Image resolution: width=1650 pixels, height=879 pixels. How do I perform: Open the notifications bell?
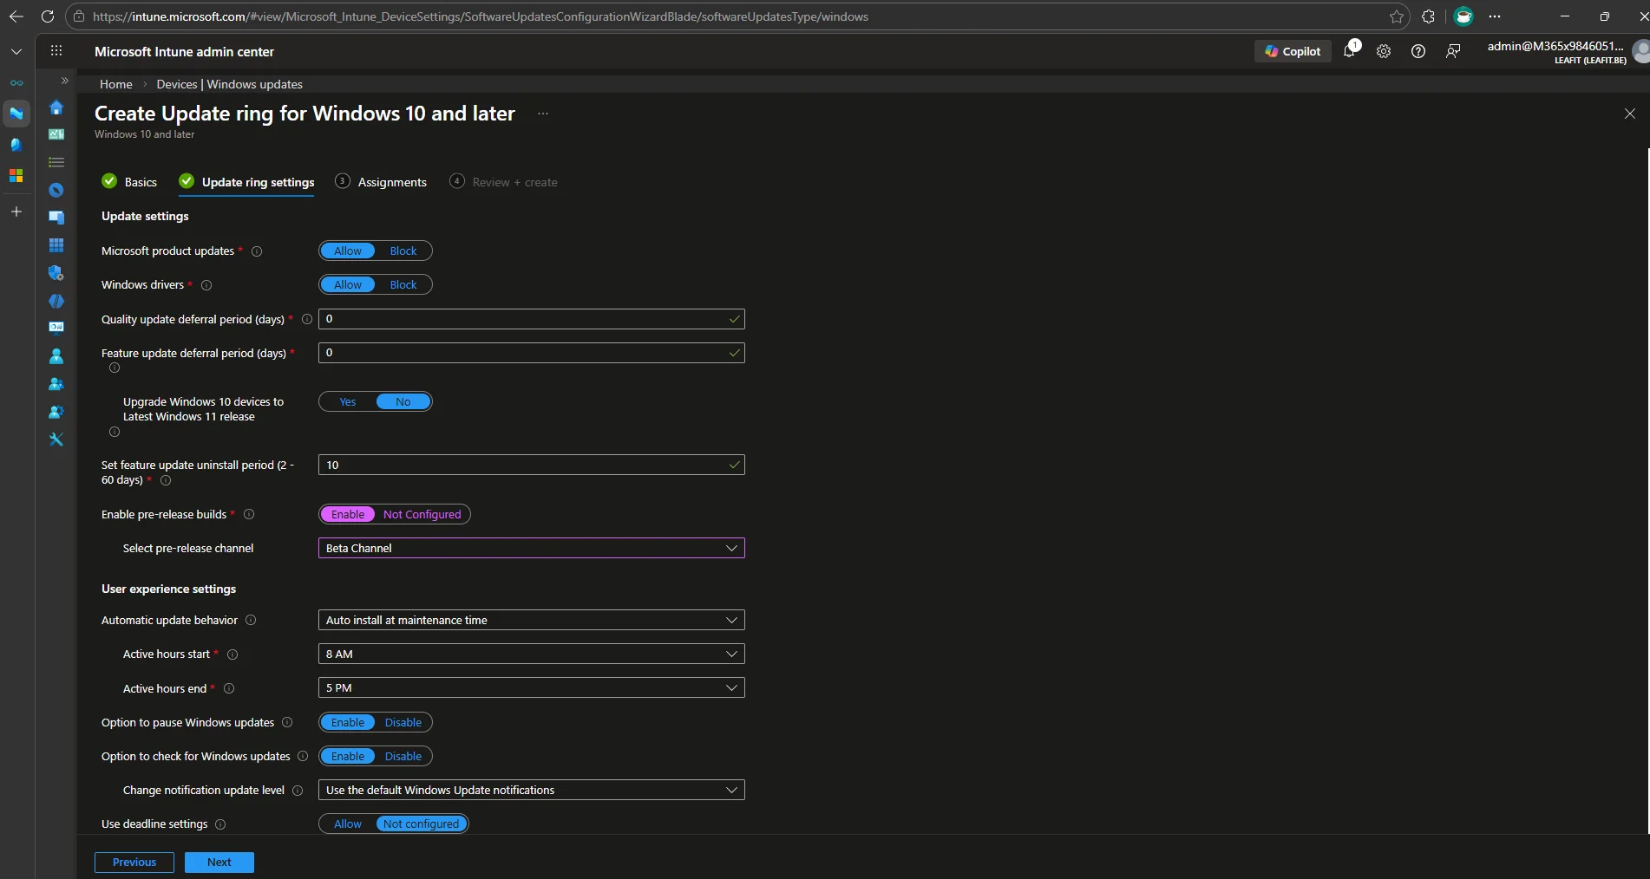1350,50
